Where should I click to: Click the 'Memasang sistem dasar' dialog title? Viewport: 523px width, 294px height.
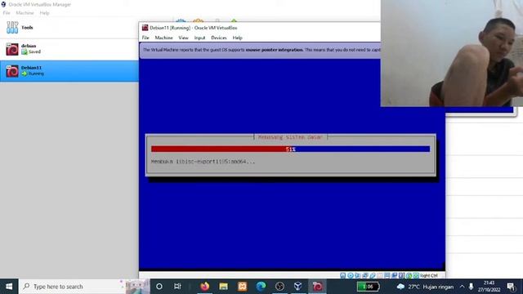pos(290,137)
